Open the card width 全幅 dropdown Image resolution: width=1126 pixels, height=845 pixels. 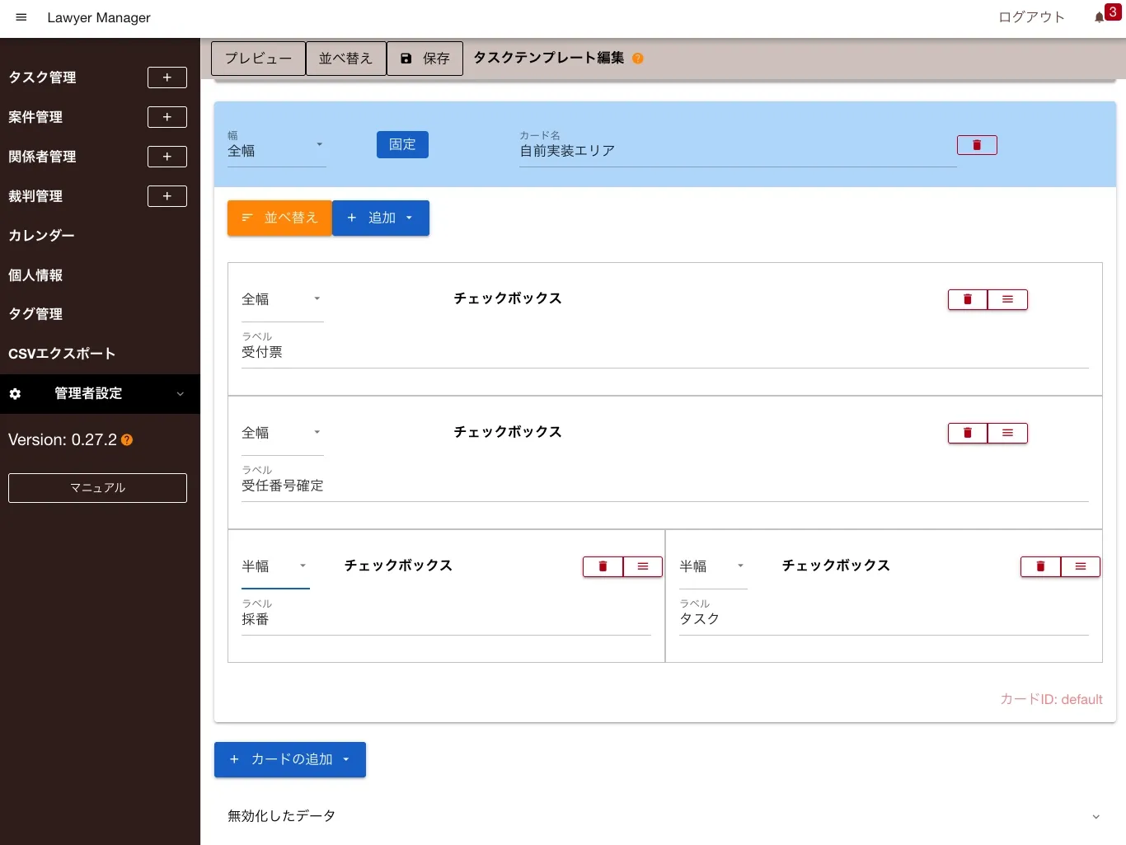pos(276,150)
